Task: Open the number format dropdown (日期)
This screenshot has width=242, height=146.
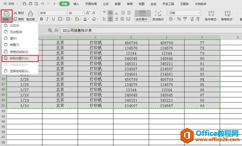Action: point(199,13)
